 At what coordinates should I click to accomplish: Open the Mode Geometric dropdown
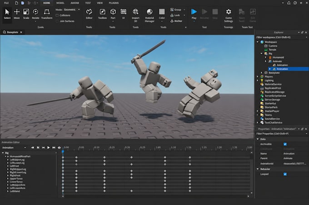pyautogui.click(x=72, y=10)
